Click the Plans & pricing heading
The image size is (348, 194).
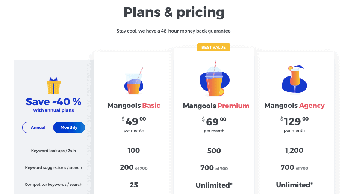pos(174,13)
